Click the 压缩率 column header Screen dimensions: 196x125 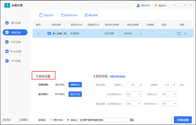pyautogui.click(x=150, y=25)
